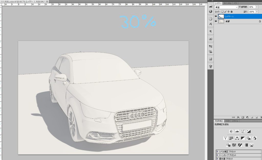The width and height of the screenshot is (262, 160).
Task: Open the Info panel icon
Action: point(211,11)
